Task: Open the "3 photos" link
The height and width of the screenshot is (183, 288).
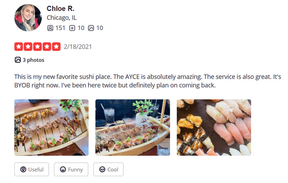Action: pyautogui.click(x=30, y=60)
